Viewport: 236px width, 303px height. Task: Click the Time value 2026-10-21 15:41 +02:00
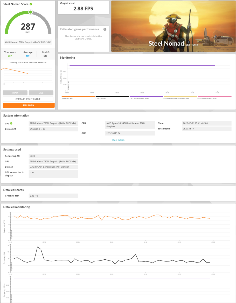[206, 123]
